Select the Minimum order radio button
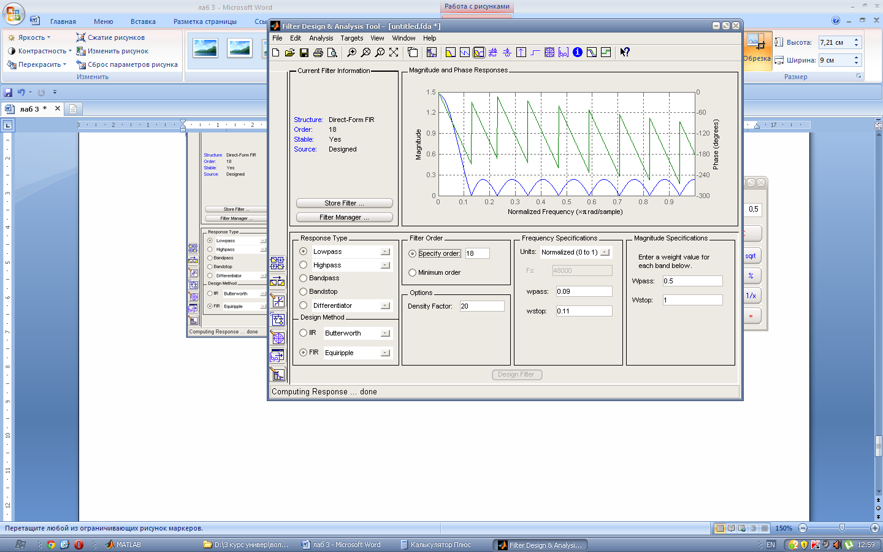Viewport: 883px width, 552px height. 413,272
